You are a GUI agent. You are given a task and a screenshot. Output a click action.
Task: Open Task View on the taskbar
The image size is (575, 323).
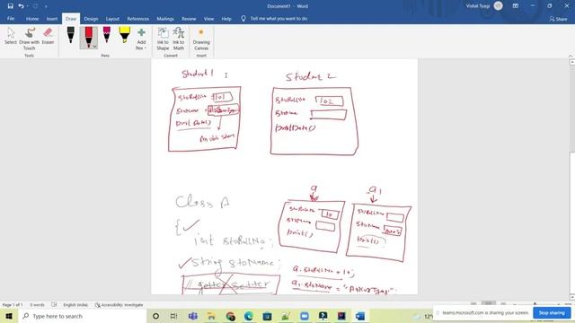tap(174, 316)
